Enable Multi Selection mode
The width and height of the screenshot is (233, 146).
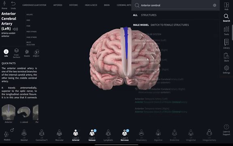[31, 43]
